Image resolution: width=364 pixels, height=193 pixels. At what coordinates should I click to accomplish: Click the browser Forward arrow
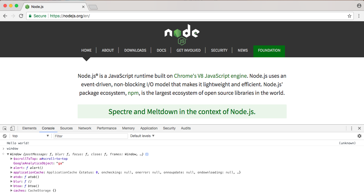(x=13, y=16)
